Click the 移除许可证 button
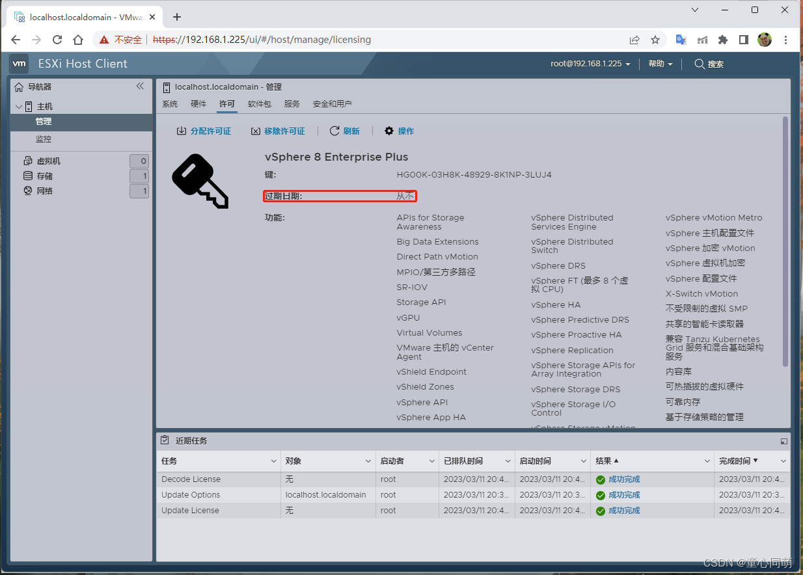The height and width of the screenshot is (575, 803). pos(278,131)
